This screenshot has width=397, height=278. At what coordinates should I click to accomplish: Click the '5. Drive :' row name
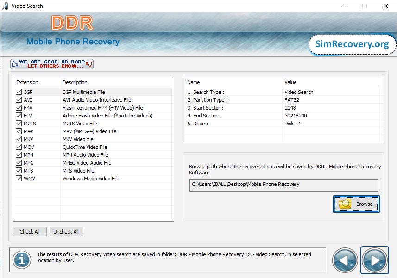click(198, 124)
